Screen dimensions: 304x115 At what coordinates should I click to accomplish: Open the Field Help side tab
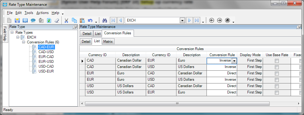pos(5,34)
